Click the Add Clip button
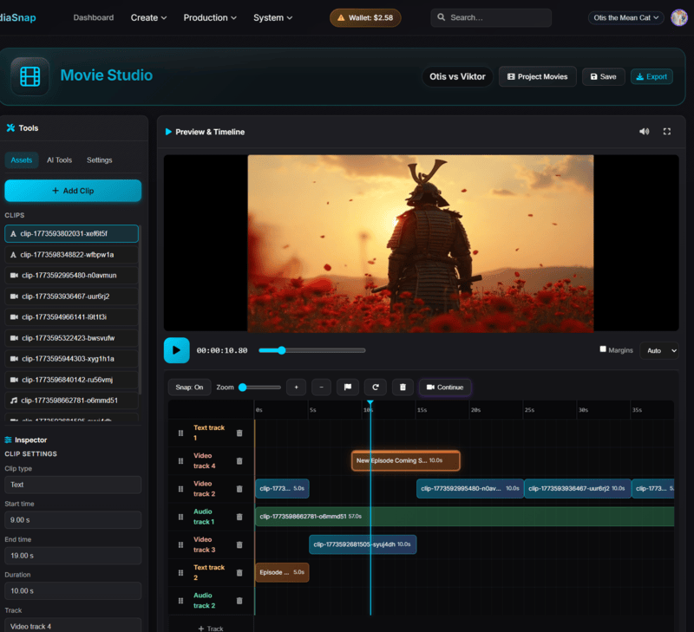This screenshot has height=632, width=694. click(73, 191)
